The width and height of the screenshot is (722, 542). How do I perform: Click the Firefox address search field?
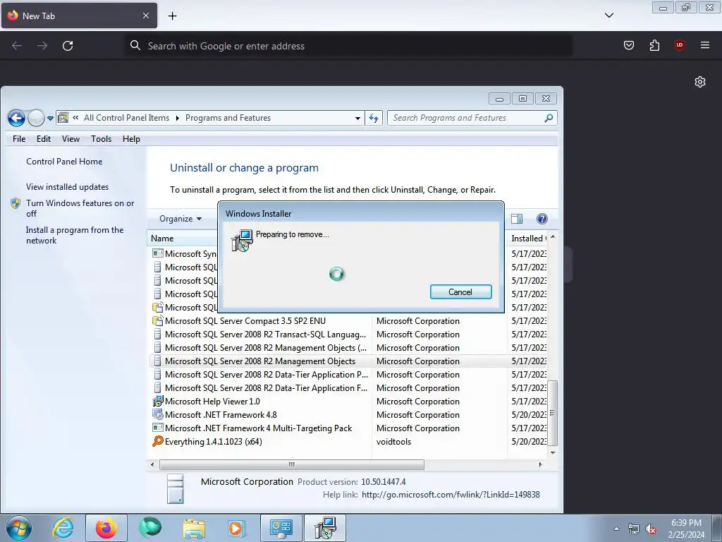tap(349, 46)
